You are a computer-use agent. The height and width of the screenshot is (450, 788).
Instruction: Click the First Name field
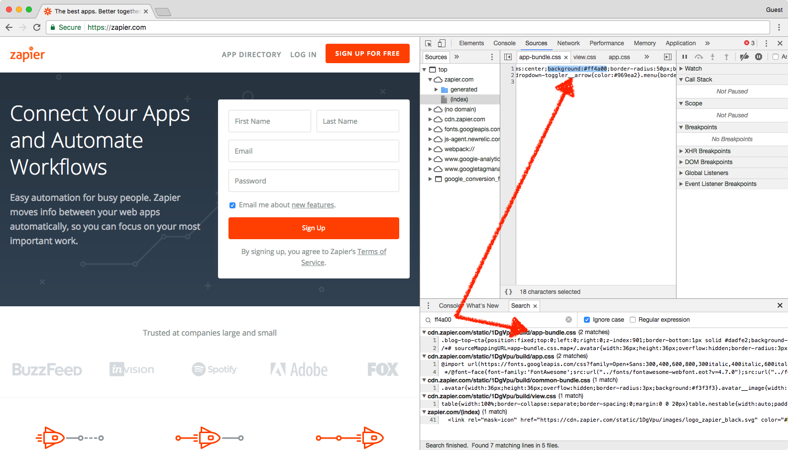pos(270,121)
